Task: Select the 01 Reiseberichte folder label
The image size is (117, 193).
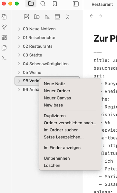Action: [x=39, y=37]
